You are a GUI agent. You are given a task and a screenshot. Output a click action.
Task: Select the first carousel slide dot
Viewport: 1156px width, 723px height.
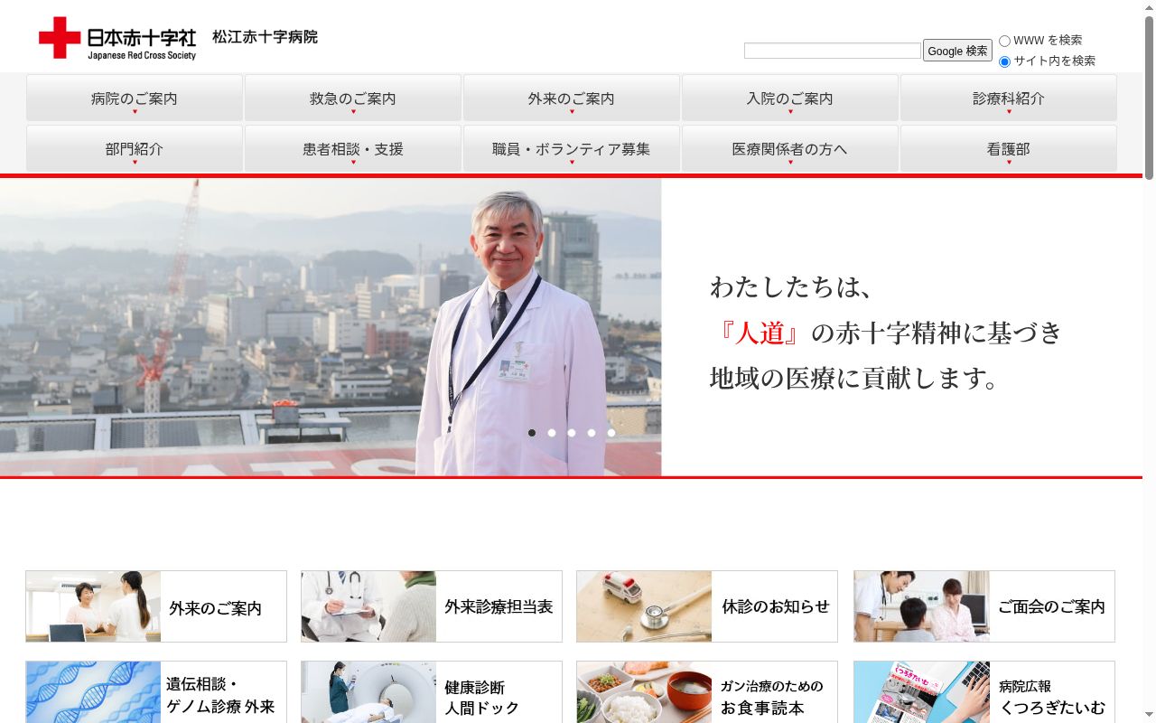pos(532,433)
